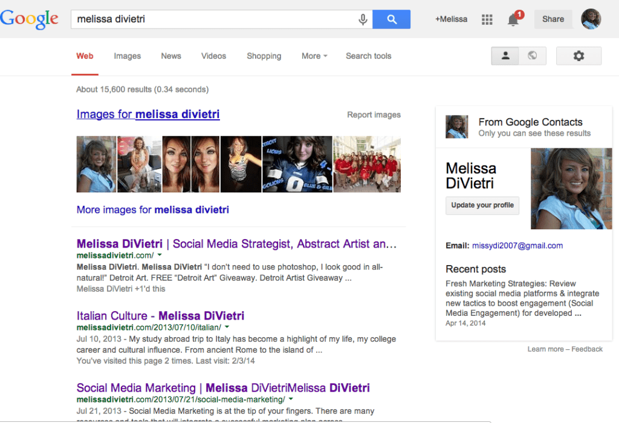619x423 pixels.
Task: Switch to the Images tab
Action: (127, 56)
